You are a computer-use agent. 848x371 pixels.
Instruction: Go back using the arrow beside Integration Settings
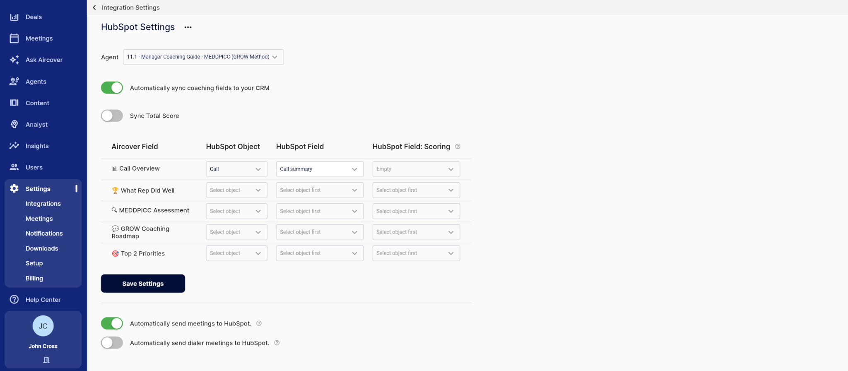click(94, 7)
